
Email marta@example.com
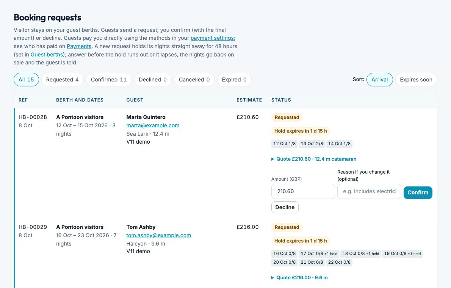pyautogui.click(x=153, y=125)
